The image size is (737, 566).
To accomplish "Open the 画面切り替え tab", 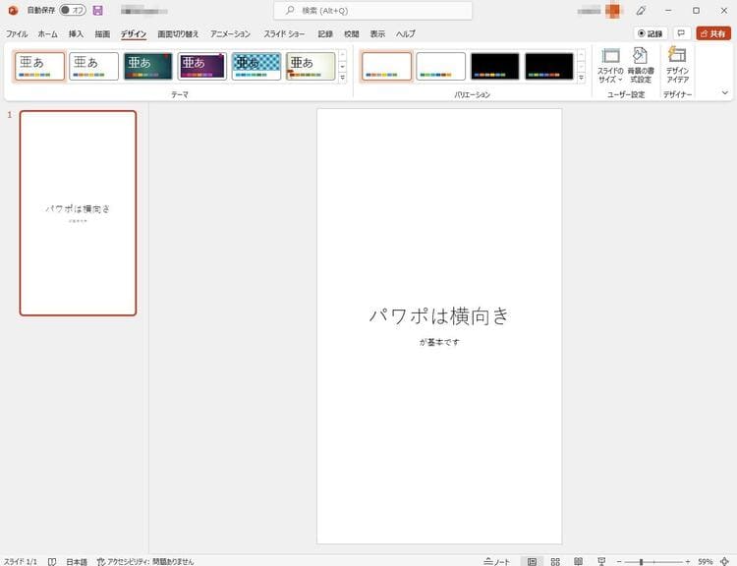I will tap(178, 33).
